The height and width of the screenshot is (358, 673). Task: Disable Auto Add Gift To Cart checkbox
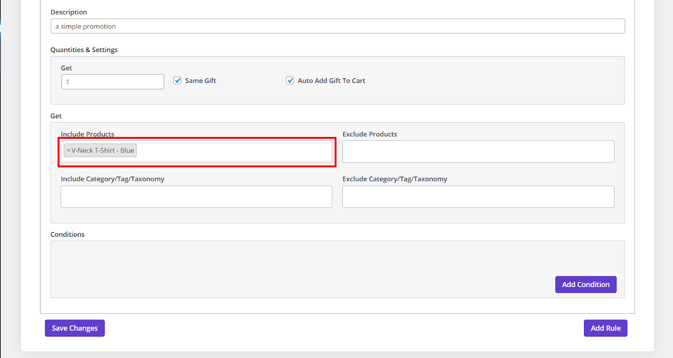click(x=290, y=81)
